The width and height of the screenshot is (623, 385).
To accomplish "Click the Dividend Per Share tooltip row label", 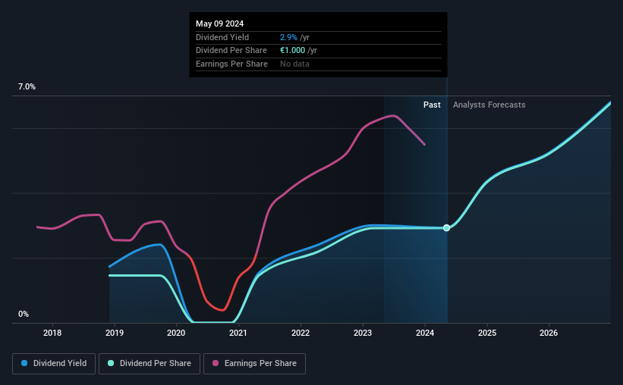I will (x=231, y=51).
